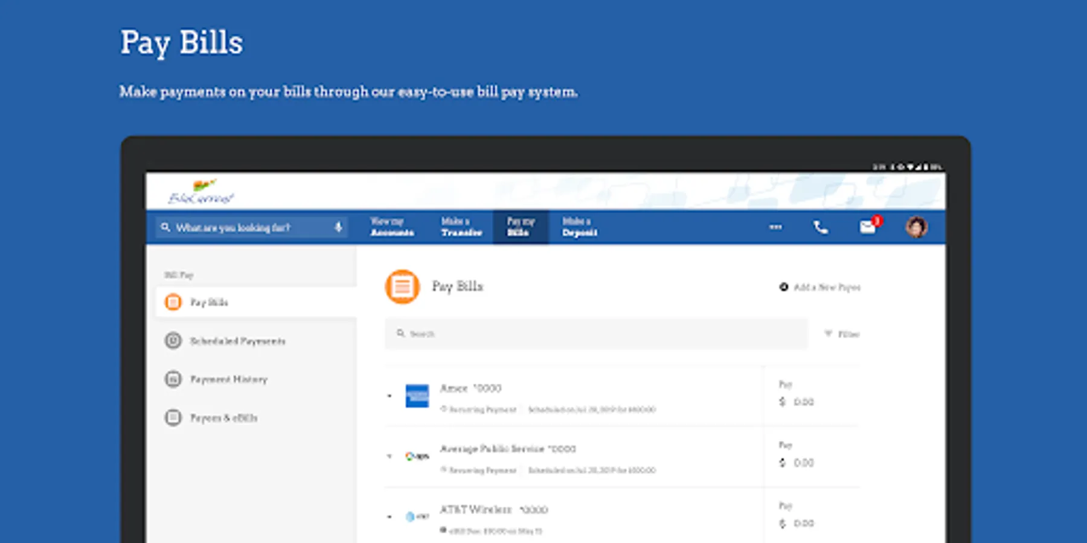Open the View my Accounts tab
This screenshot has width=1087, height=543.
(392, 227)
